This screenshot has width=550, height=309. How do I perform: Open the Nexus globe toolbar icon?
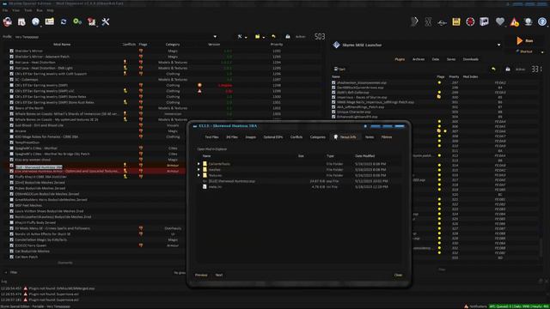coord(35,21)
